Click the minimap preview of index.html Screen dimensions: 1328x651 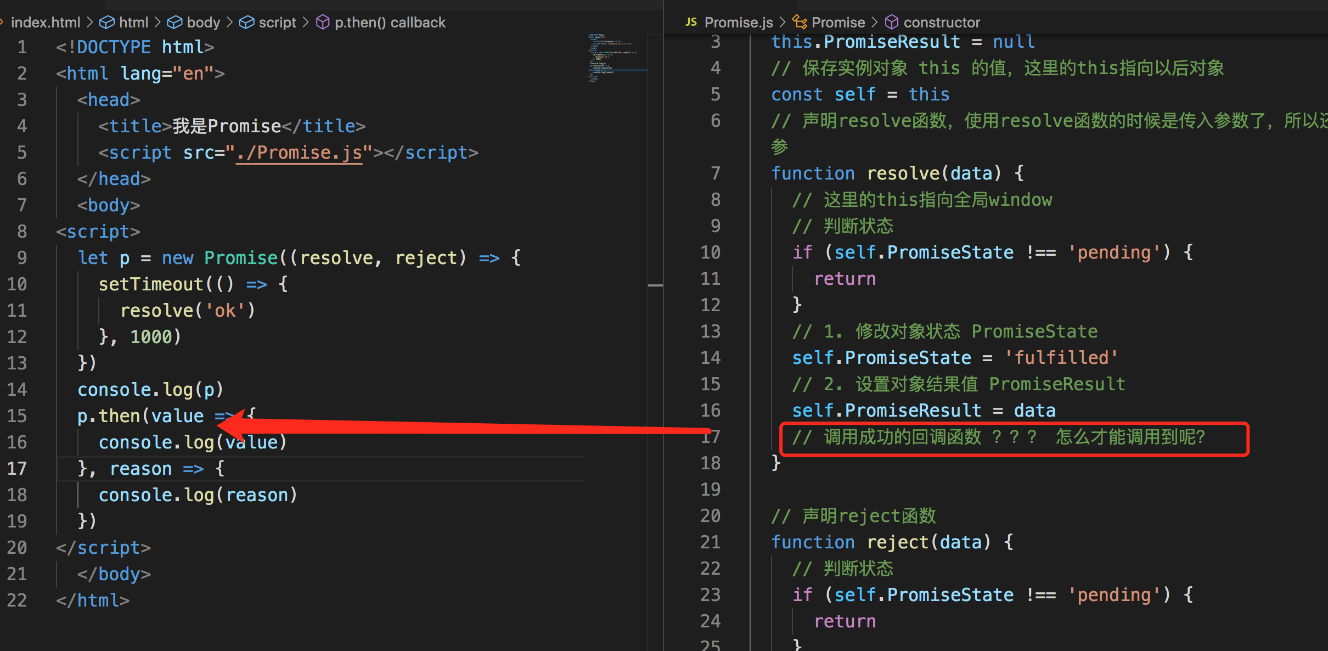pos(610,57)
